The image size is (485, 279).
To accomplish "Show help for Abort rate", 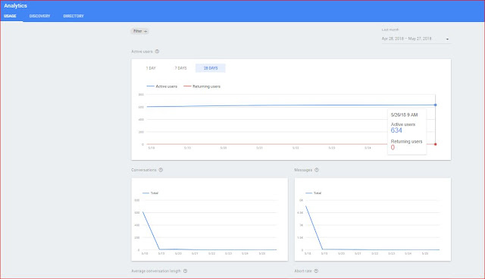I will click(316, 271).
